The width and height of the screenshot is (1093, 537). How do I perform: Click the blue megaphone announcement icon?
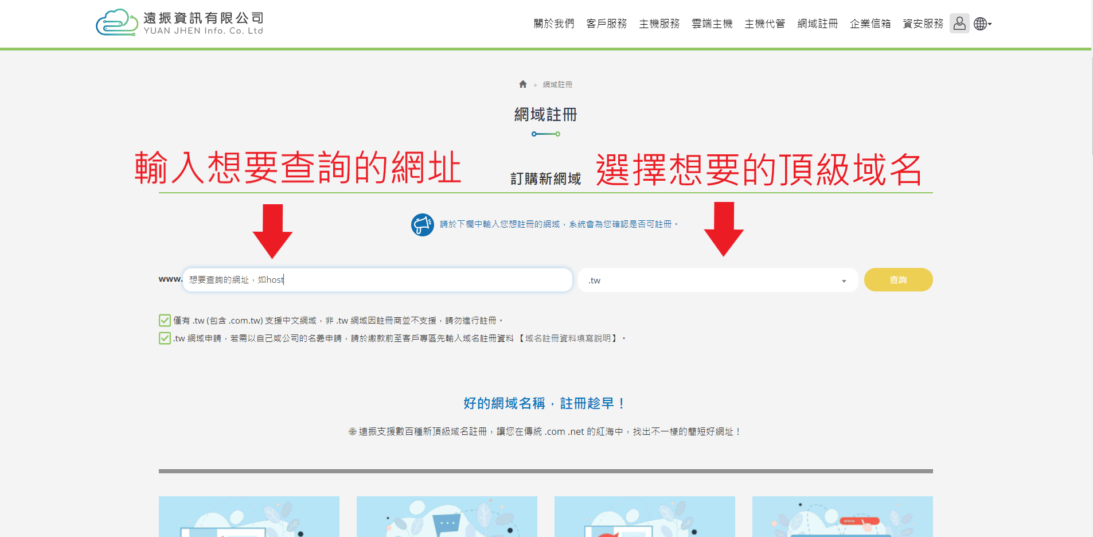coord(423,224)
